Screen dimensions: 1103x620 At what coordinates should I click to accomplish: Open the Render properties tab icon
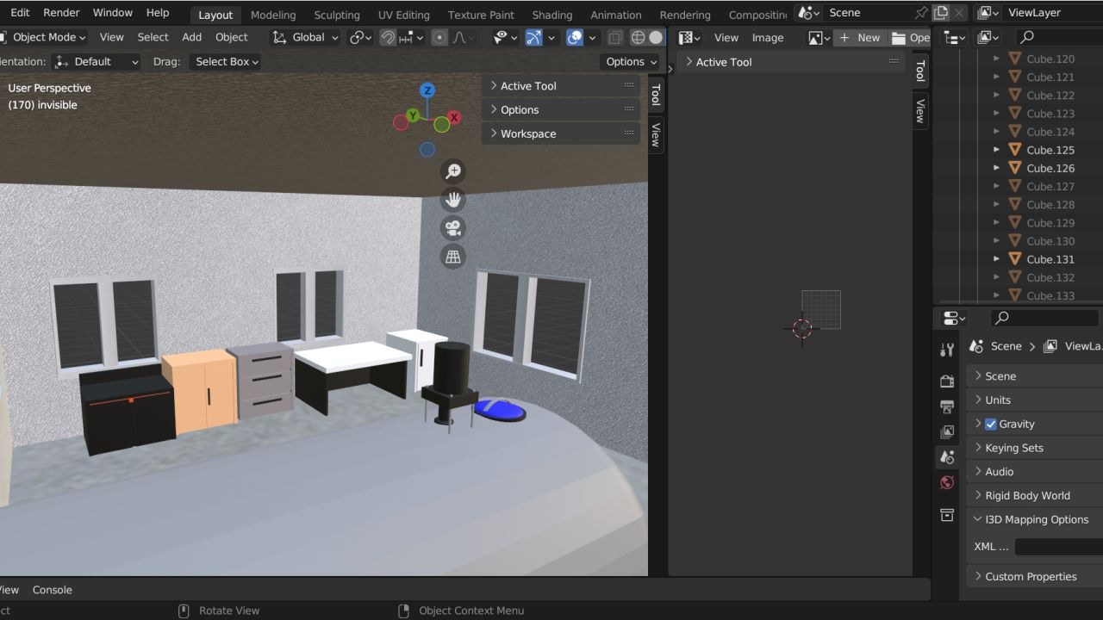pyautogui.click(x=947, y=381)
